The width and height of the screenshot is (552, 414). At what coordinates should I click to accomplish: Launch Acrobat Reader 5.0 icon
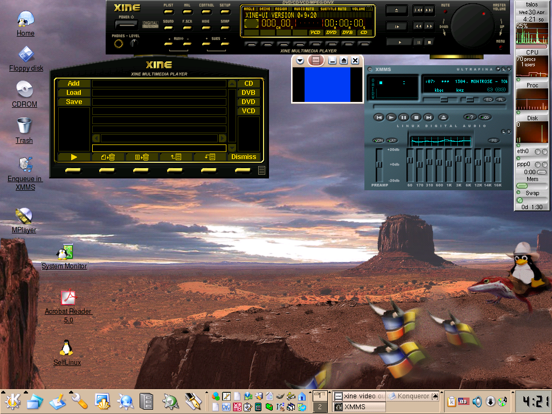(68, 306)
